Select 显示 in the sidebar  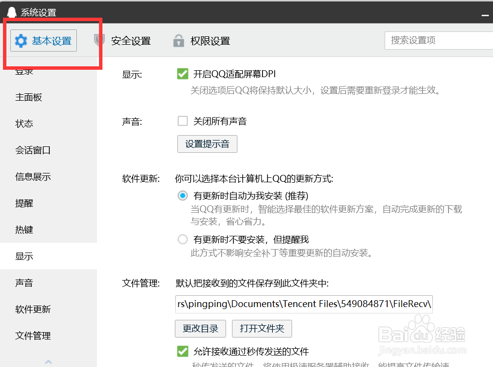[48, 256]
